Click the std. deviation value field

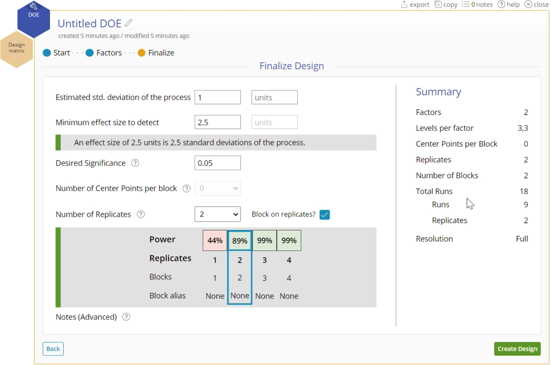click(217, 97)
